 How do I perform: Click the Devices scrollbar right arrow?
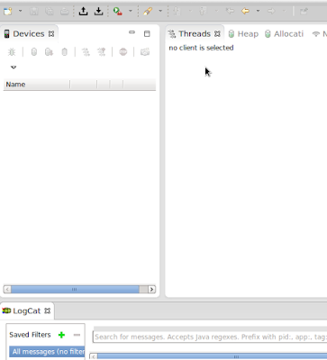(152, 289)
